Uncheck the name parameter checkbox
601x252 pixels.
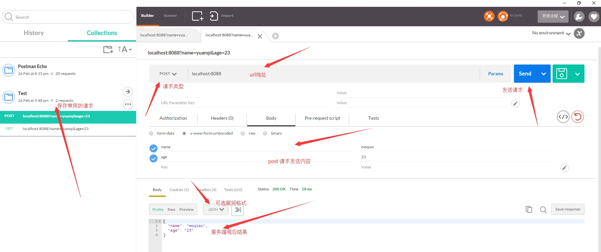tap(153, 148)
